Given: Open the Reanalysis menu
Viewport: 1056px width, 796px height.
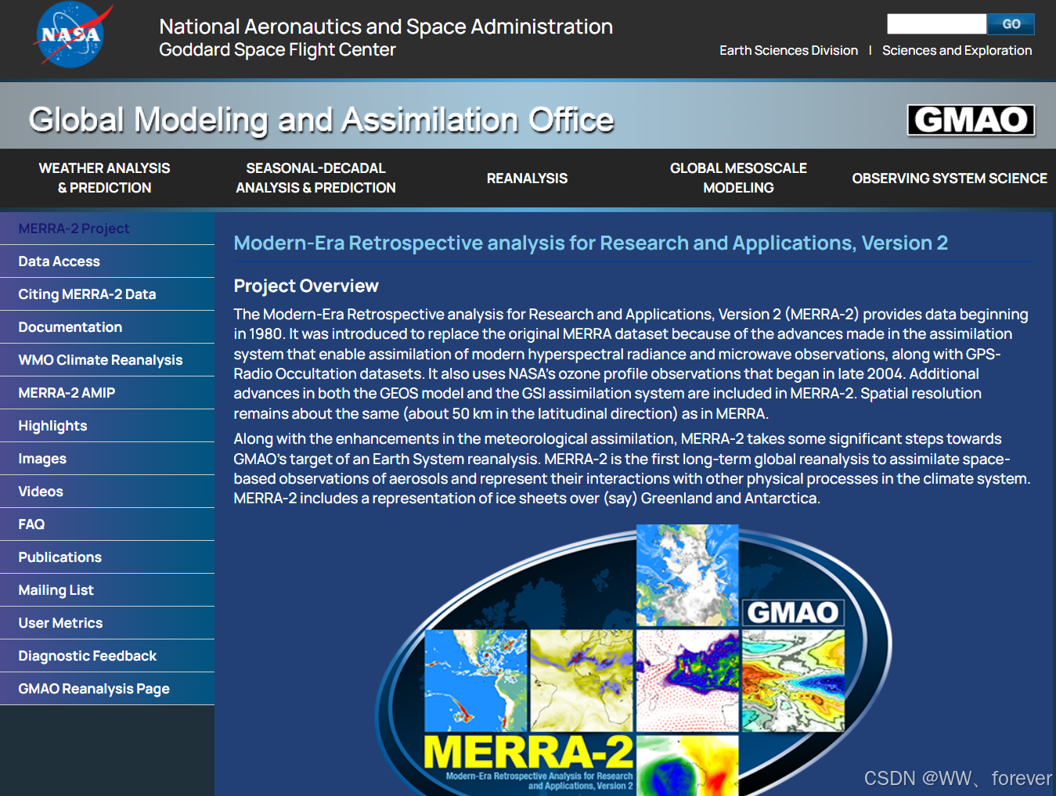Looking at the screenshot, I should pos(527,178).
